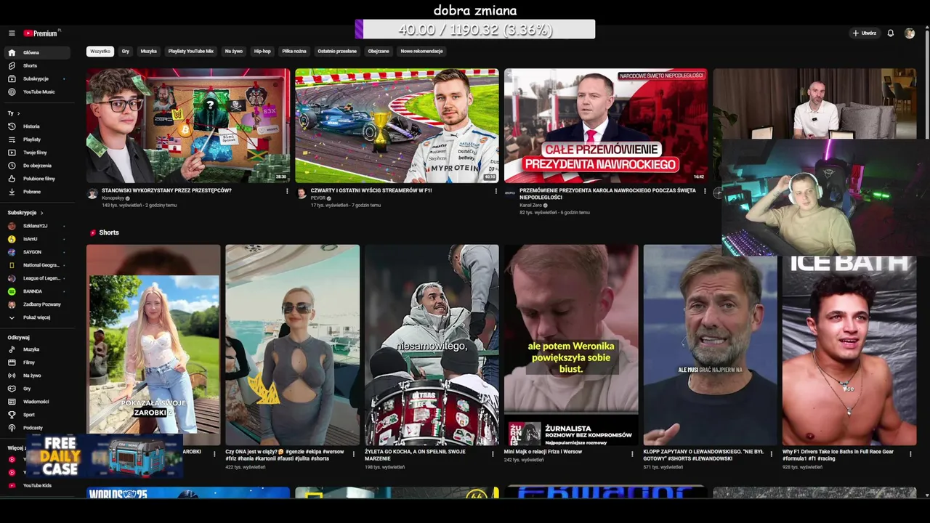Open YouTube Music sidebar entry

(x=36, y=92)
